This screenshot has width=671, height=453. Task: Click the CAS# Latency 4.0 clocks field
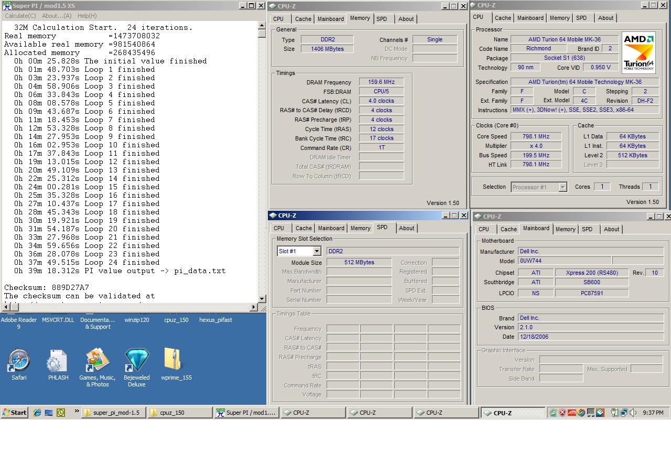coord(381,101)
